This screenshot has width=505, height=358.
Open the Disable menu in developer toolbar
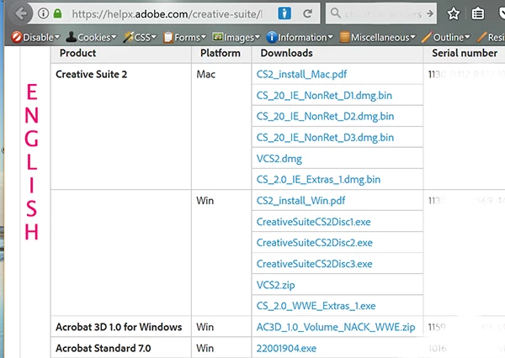click(x=35, y=37)
